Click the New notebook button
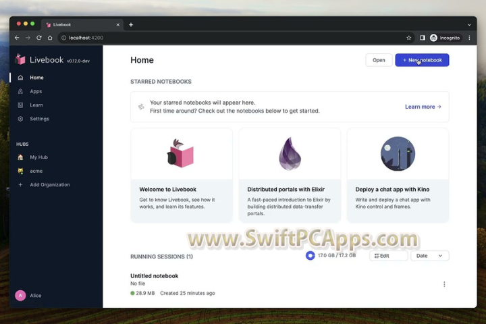Viewport: 486px width, 324px height. 422,60
